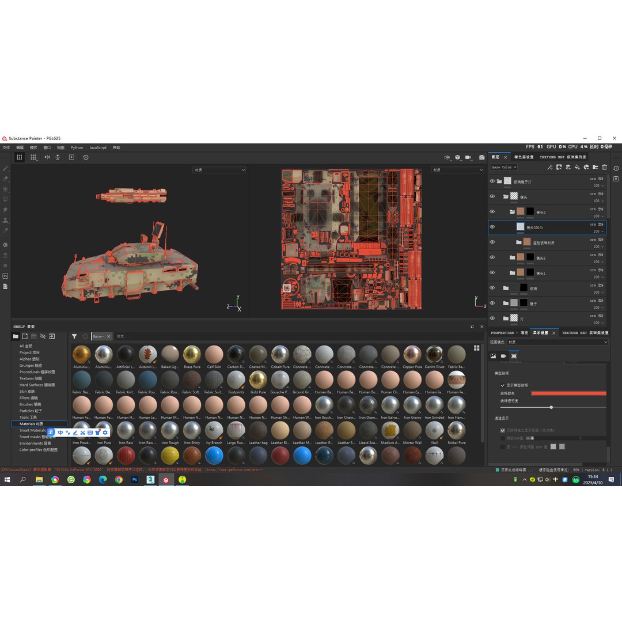Open the Base Color channel dropdown
The width and height of the screenshot is (622, 622).
click(504, 168)
